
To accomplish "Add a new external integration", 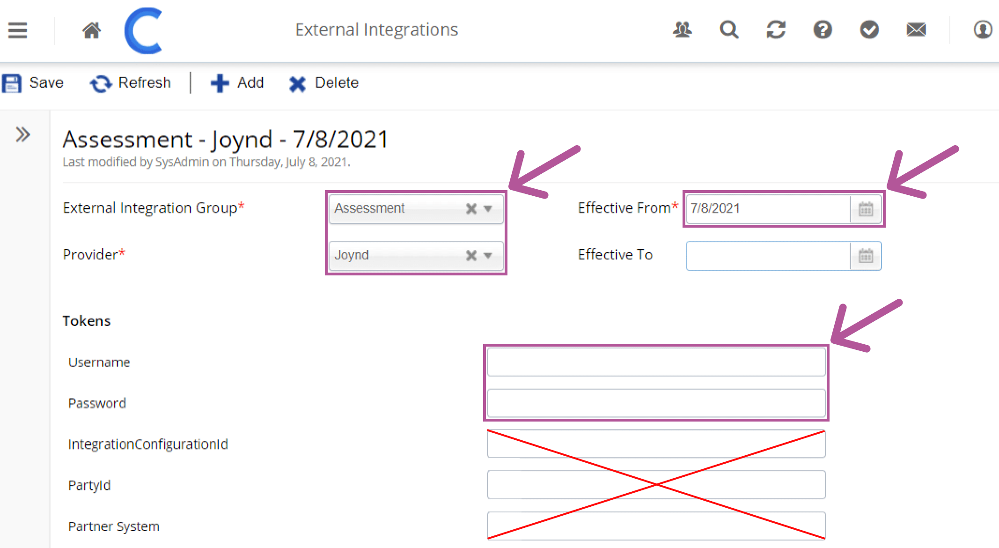I will pos(237,83).
